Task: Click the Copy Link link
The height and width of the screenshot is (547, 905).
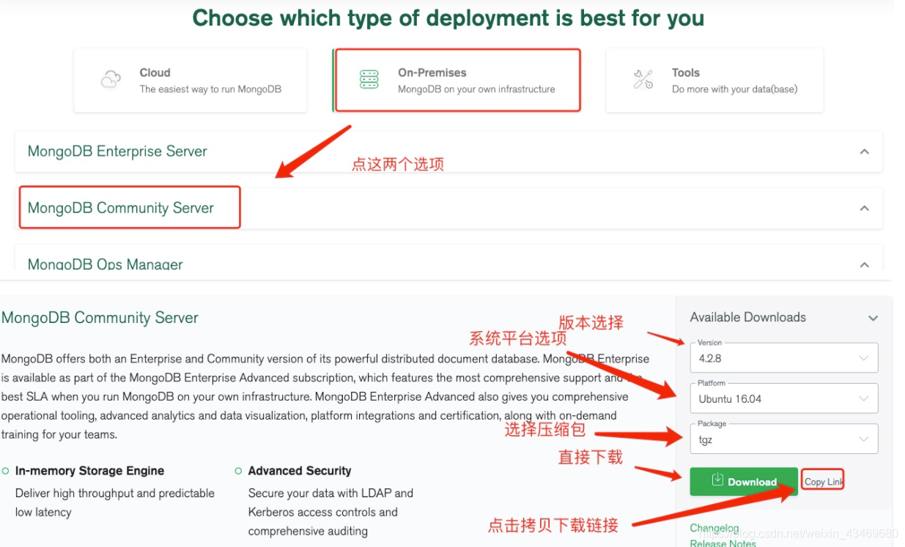Action: pos(824,481)
